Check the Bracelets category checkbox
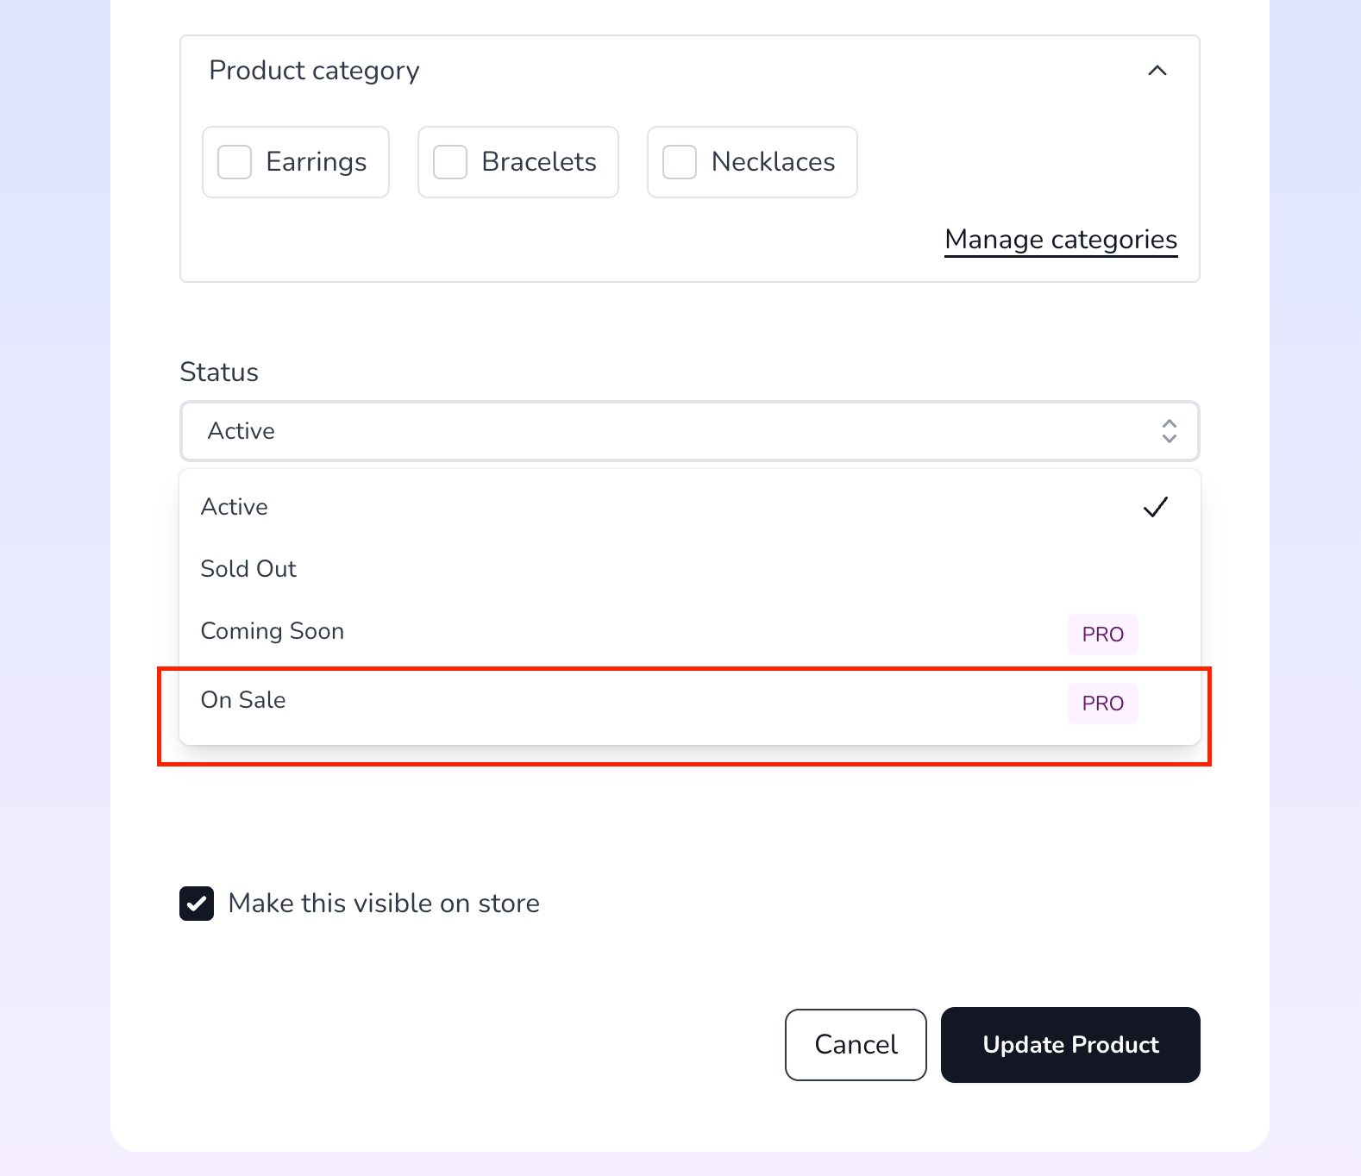The height and width of the screenshot is (1176, 1361). point(449,161)
